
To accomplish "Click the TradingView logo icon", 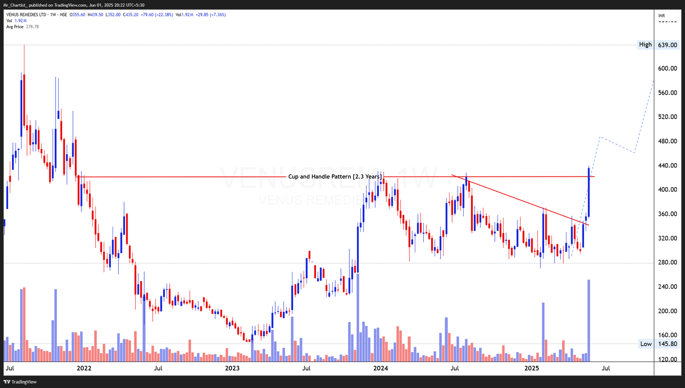I will pyautogui.click(x=8, y=382).
